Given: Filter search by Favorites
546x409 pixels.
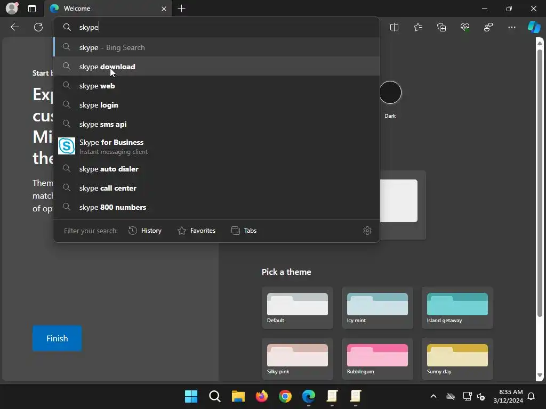Looking at the screenshot, I should click(x=196, y=231).
